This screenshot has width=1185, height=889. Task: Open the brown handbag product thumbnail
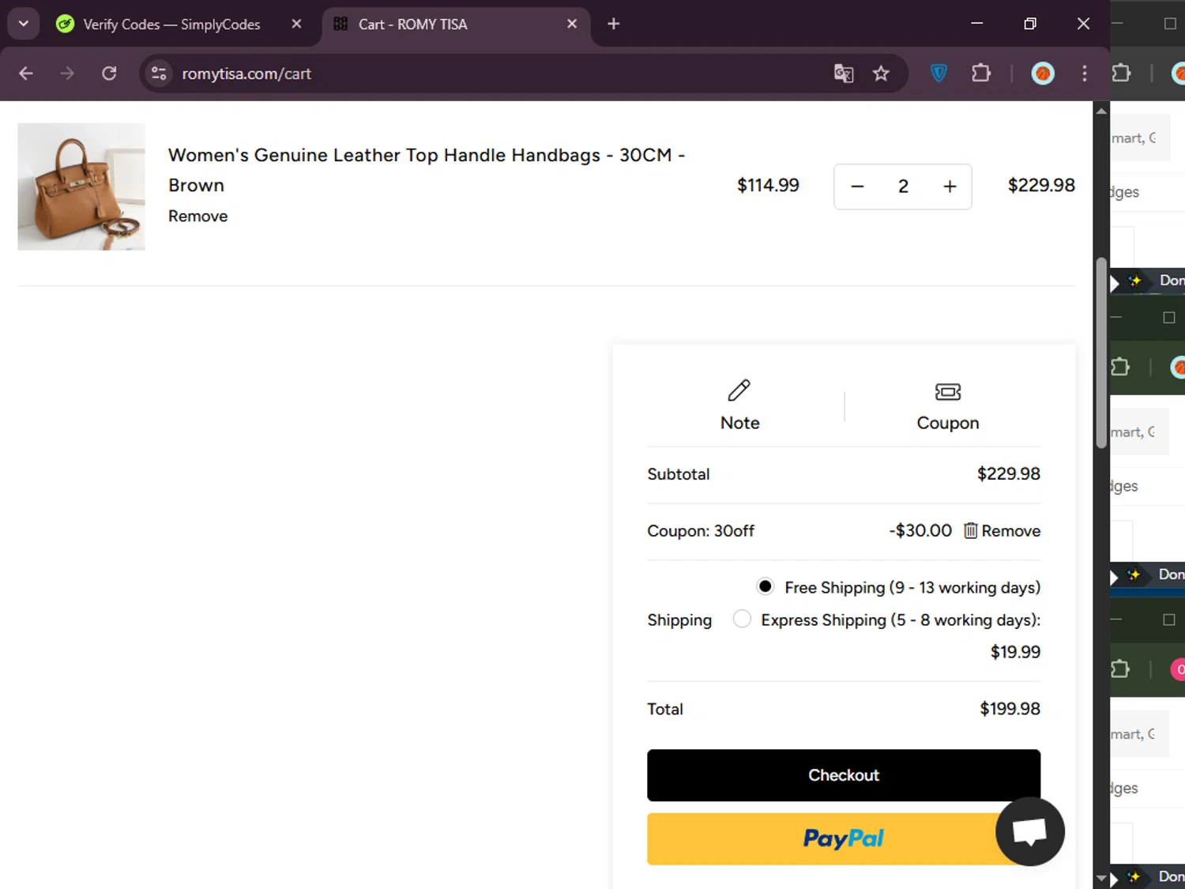point(81,186)
